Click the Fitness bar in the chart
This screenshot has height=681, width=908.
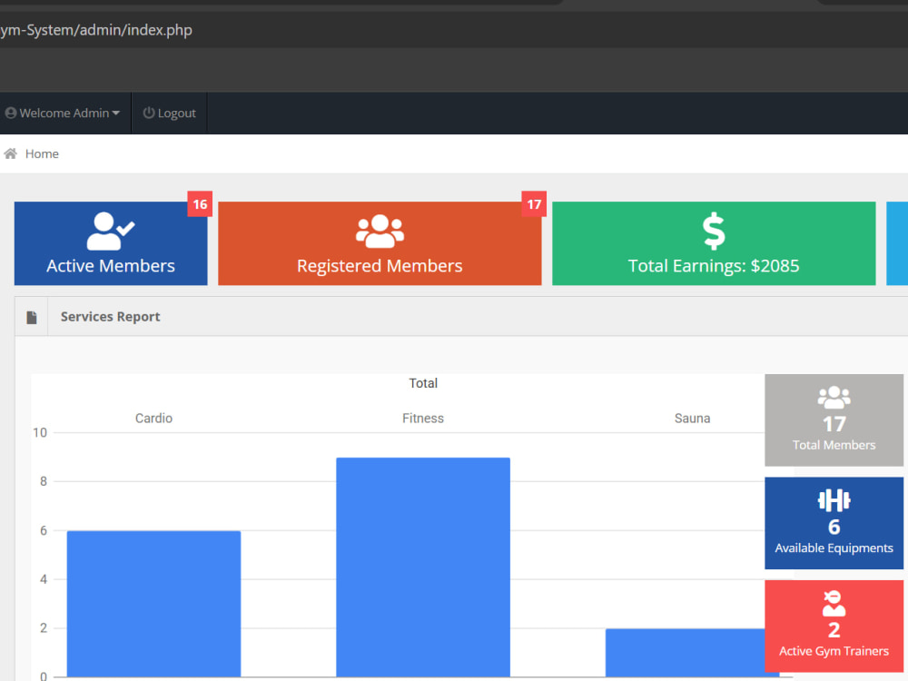click(423, 567)
